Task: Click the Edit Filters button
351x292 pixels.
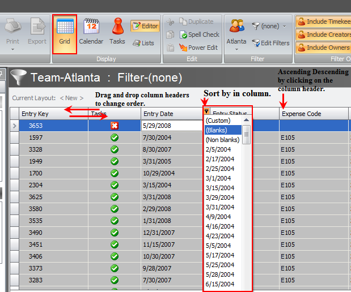Action: 270,43
